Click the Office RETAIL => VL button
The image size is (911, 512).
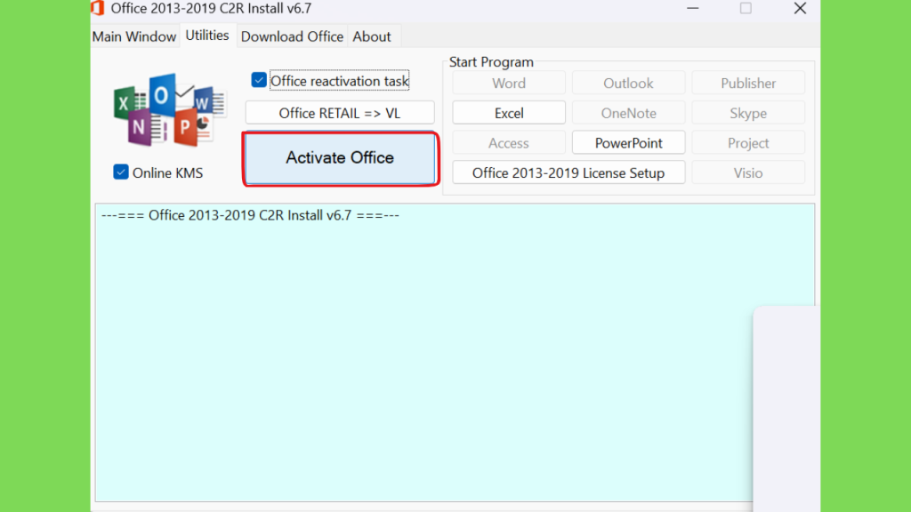pyautogui.click(x=340, y=113)
